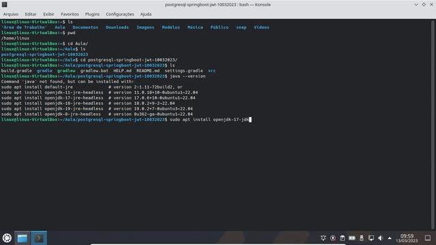Viewport: 436px width, 245px height.
Task: Open the clipboard tray icon
Action: coord(342,238)
